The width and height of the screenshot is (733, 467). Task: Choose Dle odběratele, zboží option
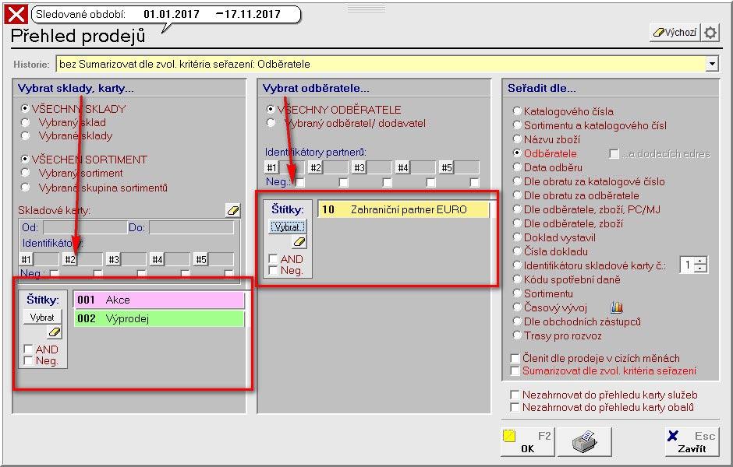pyautogui.click(x=516, y=223)
